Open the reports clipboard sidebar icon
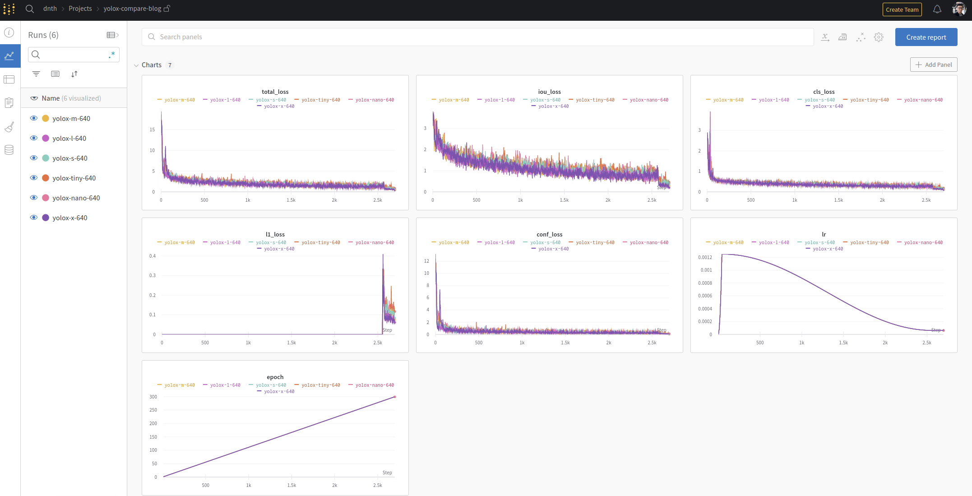972x496 pixels. tap(9, 103)
